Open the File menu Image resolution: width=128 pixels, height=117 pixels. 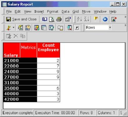tap(9, 11)
